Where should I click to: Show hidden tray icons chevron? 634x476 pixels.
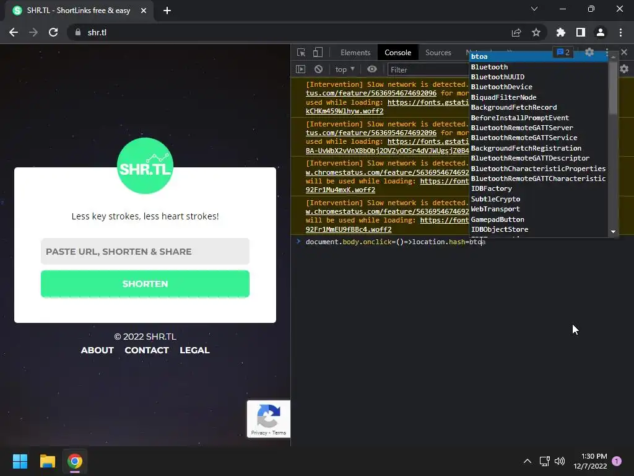[528, 461]
